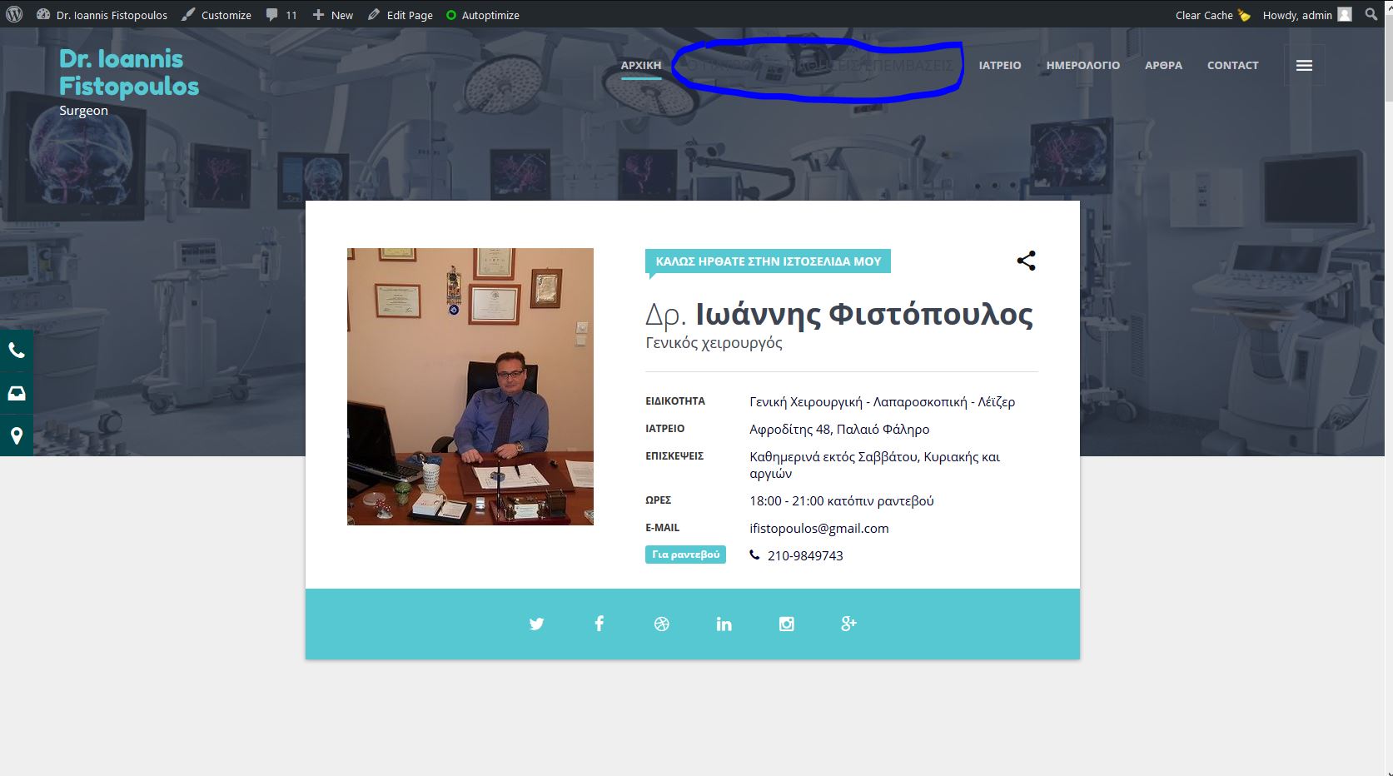The image size is (1393, 776).
Task: Open the Instagram social link
Action: point(786,624)
